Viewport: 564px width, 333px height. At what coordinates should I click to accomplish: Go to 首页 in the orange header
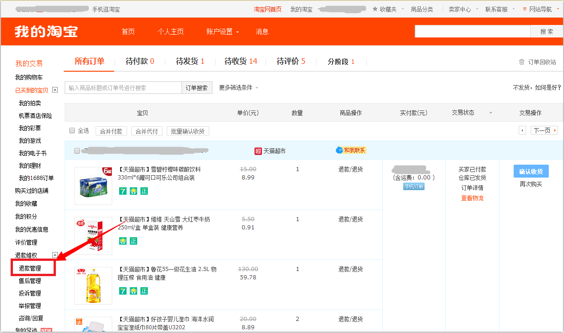[x=128, y=31]
